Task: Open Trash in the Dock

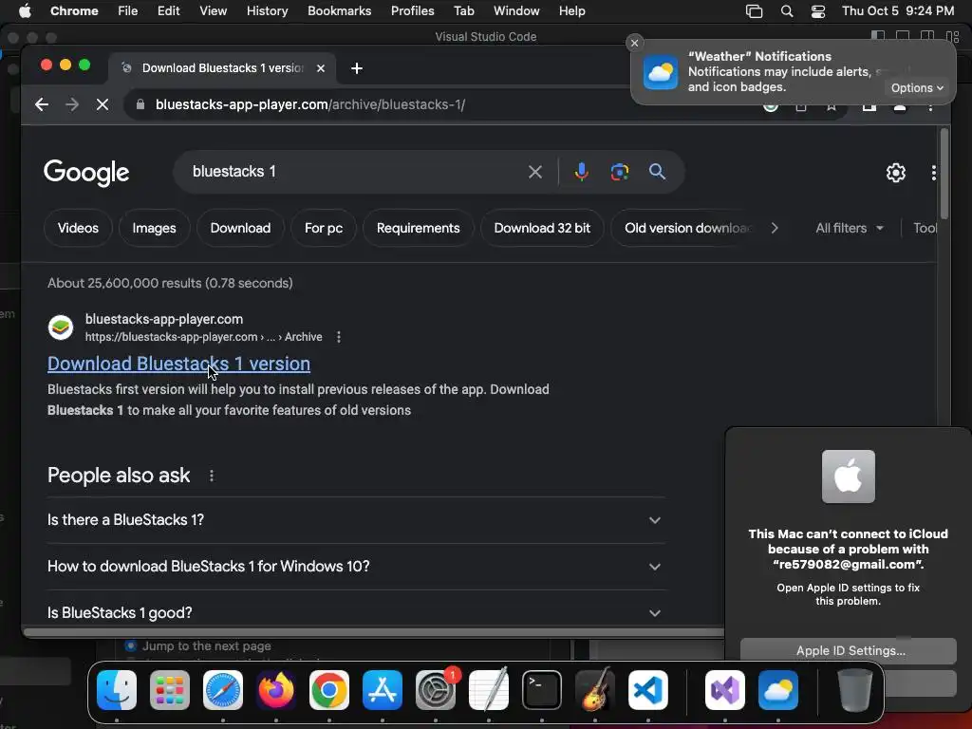Action: tap(855, 690)
